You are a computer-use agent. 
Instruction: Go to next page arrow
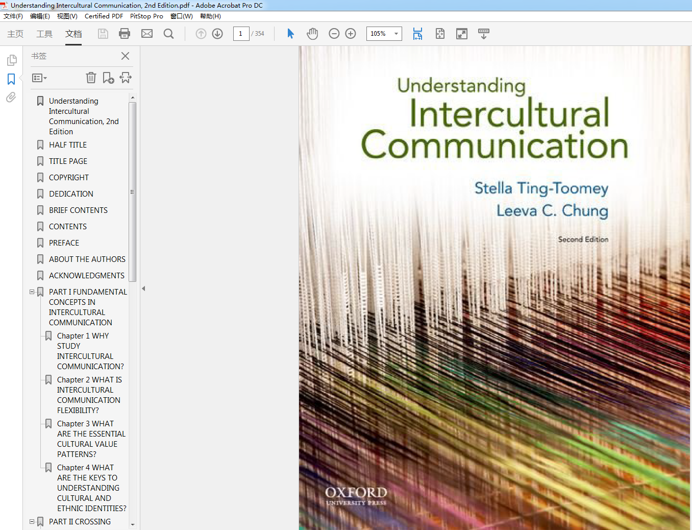[217, 34]
